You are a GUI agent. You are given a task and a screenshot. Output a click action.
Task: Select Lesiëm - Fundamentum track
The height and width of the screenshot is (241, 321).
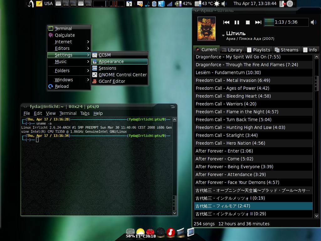[253, 72]
